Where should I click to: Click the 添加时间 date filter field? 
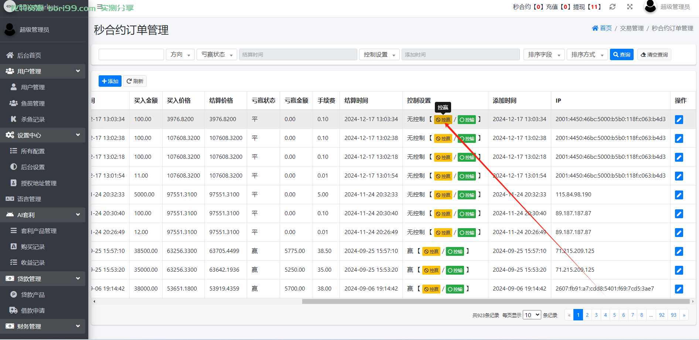461,55
